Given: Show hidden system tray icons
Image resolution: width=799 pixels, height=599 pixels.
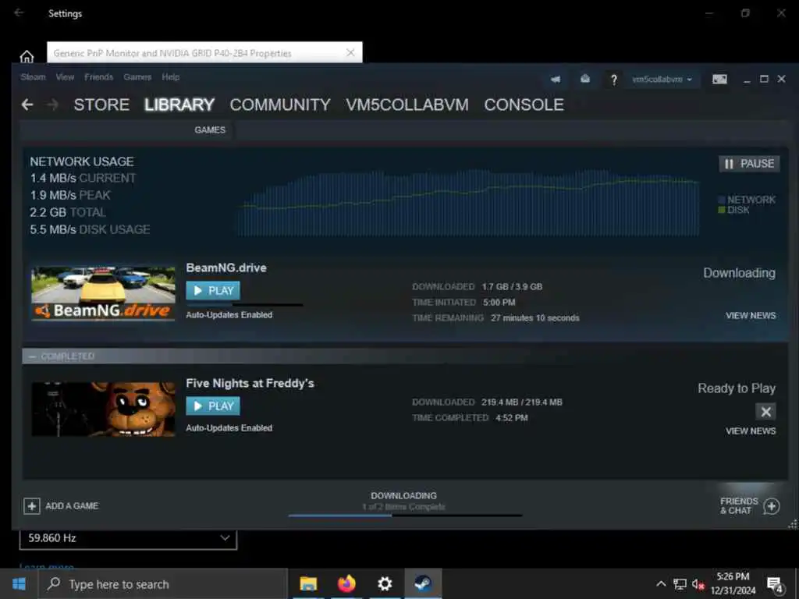Looking at the screenshot, I should tap(661, 583).
